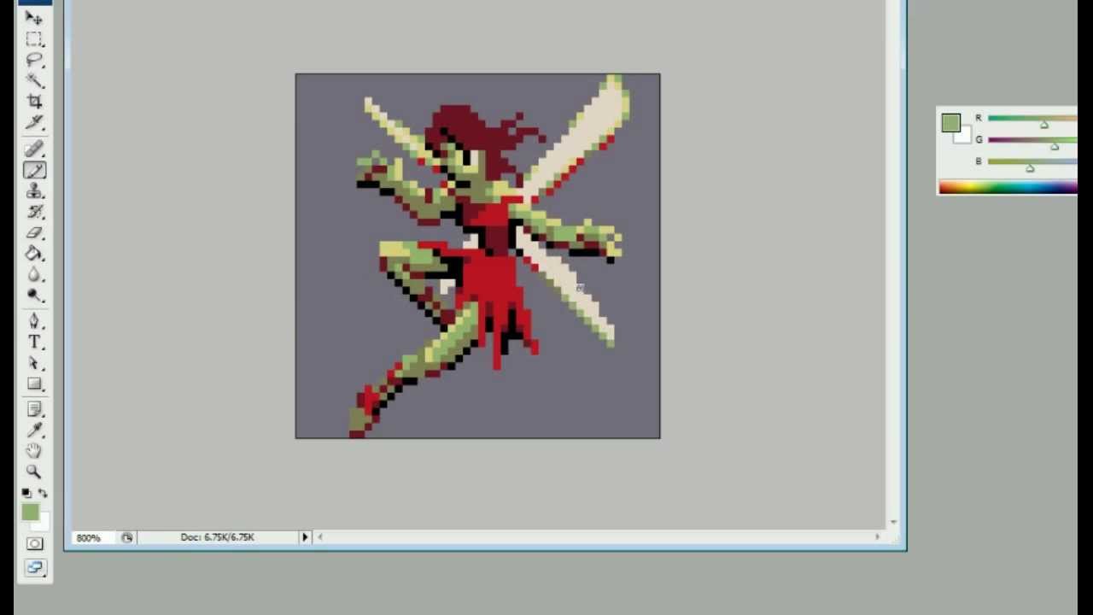Select the Notes tool
The height and width of the screenshot is (615, 1093).
34,409
